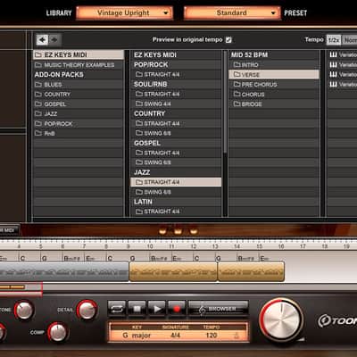Open the Pop/Rock add-on pack folder

coord(79,124)
